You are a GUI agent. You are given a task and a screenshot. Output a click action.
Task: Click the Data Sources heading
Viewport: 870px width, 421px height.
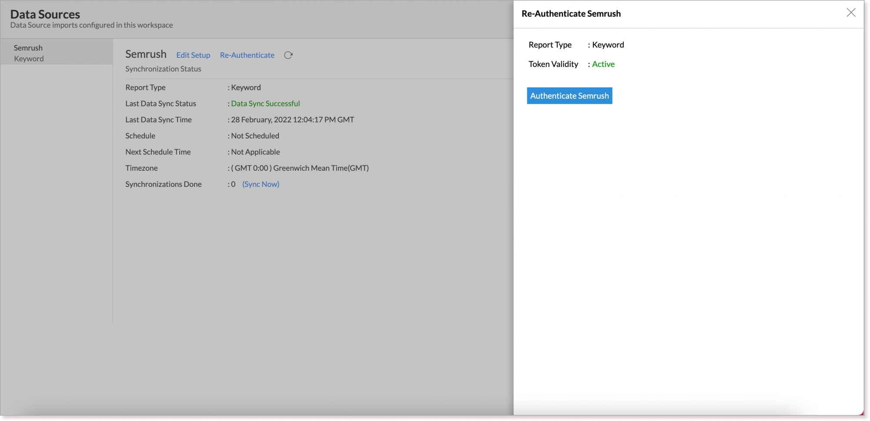45,14
